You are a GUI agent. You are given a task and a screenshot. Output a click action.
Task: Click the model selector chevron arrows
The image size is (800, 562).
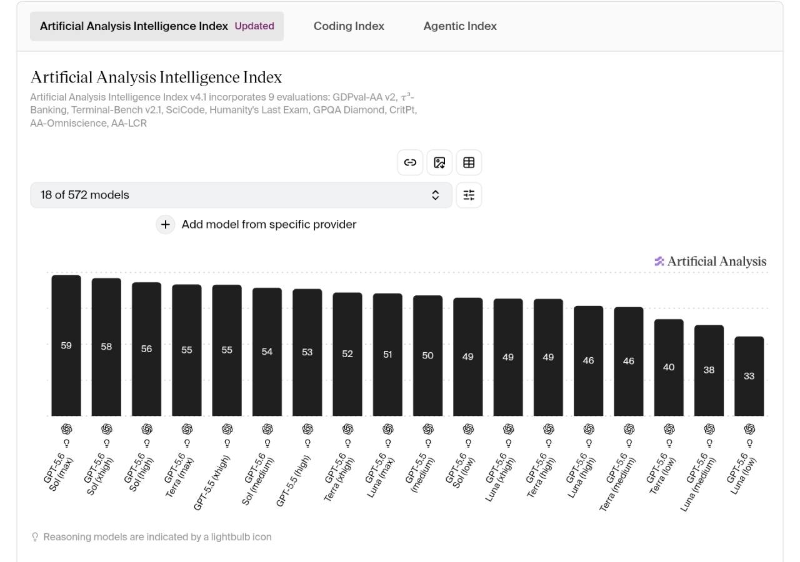(x=436, y=195)
